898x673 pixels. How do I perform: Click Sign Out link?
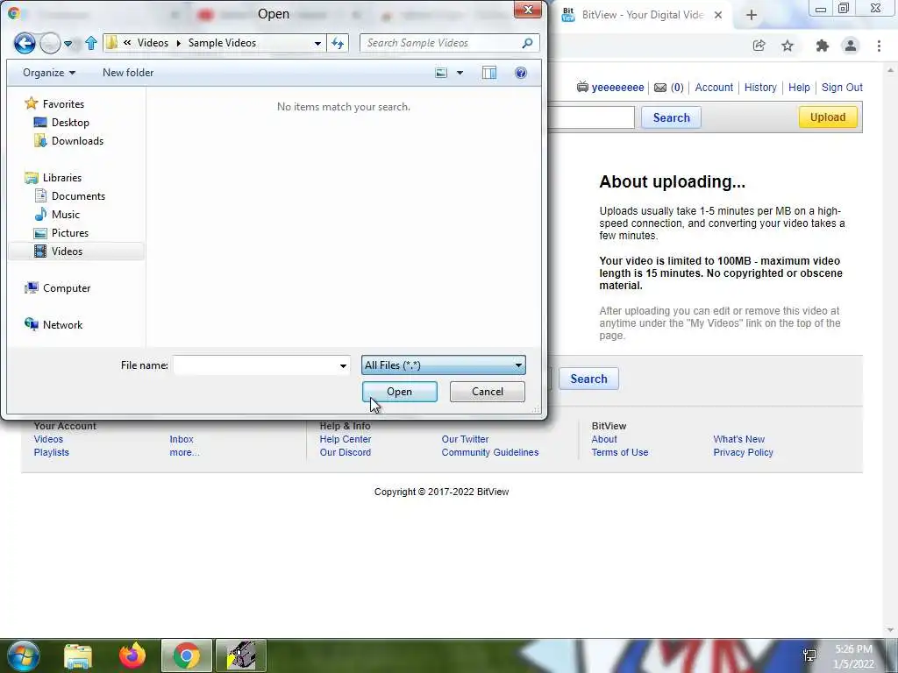[x=842, y=88]
